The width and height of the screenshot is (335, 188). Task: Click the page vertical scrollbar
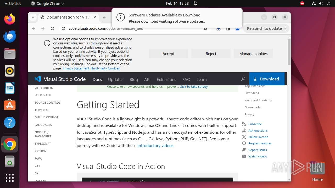[289, 51]
